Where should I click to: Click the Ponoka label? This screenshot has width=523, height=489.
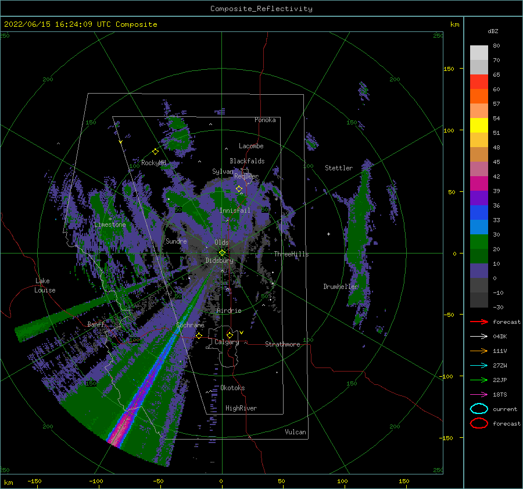[x=265, y=120]
